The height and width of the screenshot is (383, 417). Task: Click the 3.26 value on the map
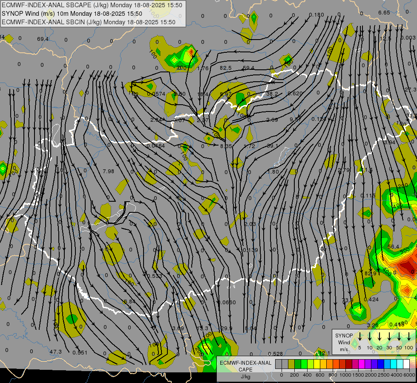pos(373,325)
